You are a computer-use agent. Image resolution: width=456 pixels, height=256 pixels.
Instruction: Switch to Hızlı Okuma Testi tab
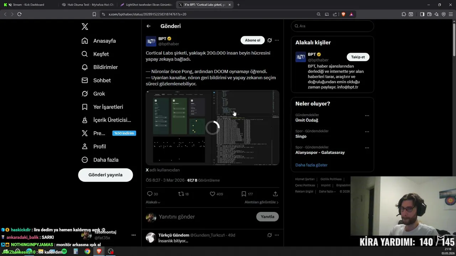coord(87,5)
